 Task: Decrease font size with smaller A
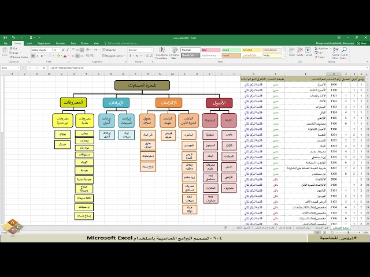point(67,50)
